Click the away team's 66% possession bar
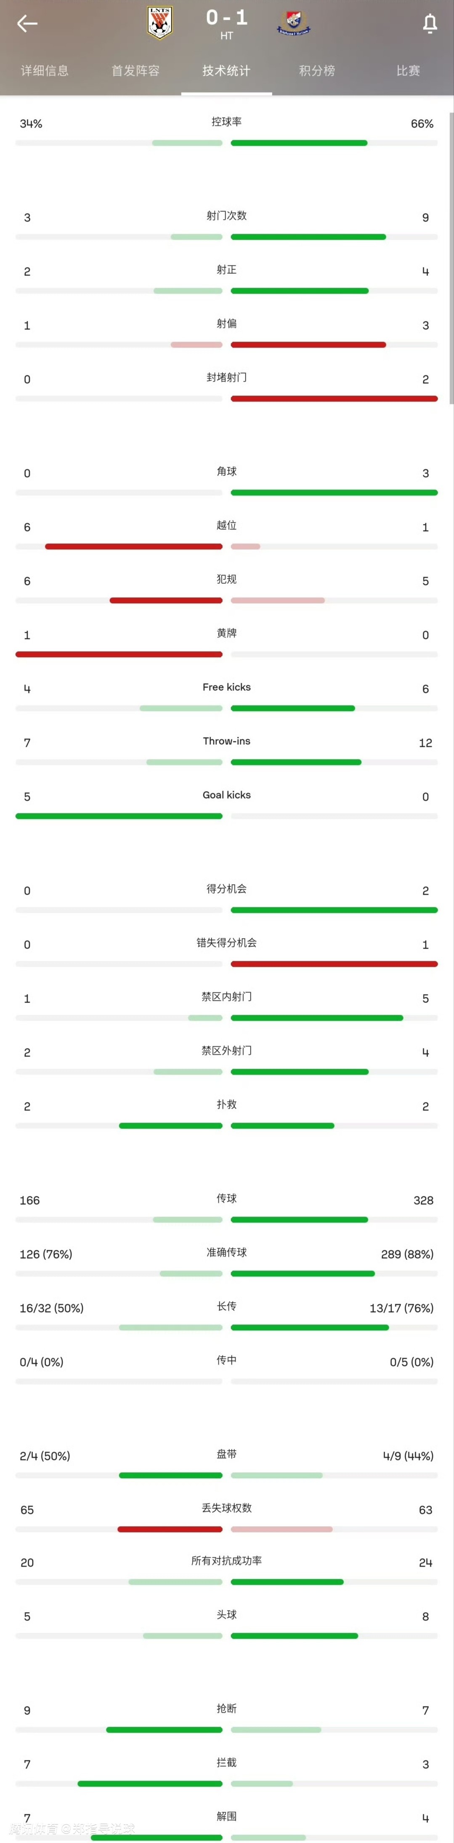 pos(299,143)
